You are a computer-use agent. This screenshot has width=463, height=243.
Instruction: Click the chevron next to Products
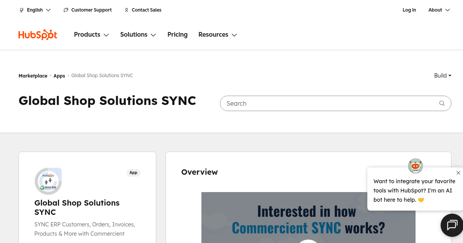coord(106,35)
